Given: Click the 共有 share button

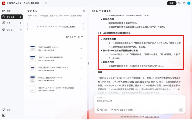Looking at the screenshot, I should tap(172, 3).
